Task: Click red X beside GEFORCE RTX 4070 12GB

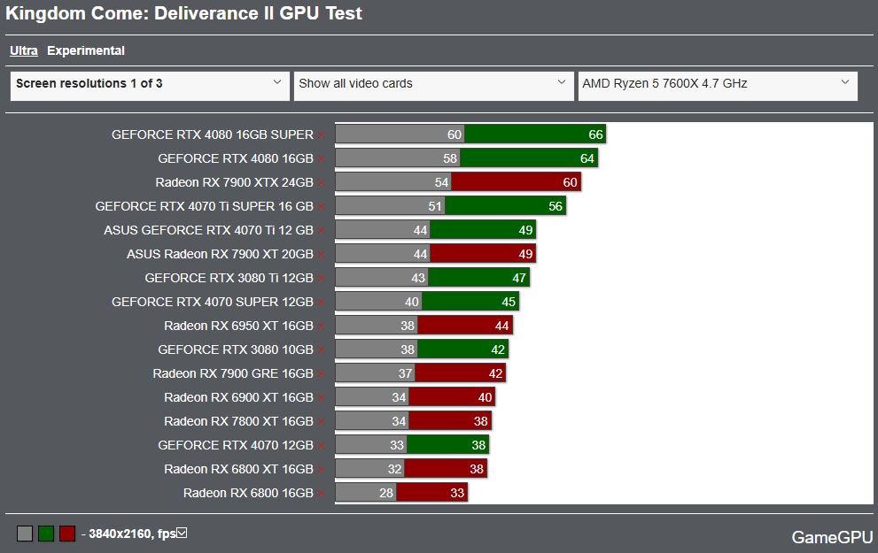Action: click(x=322, y=446)
